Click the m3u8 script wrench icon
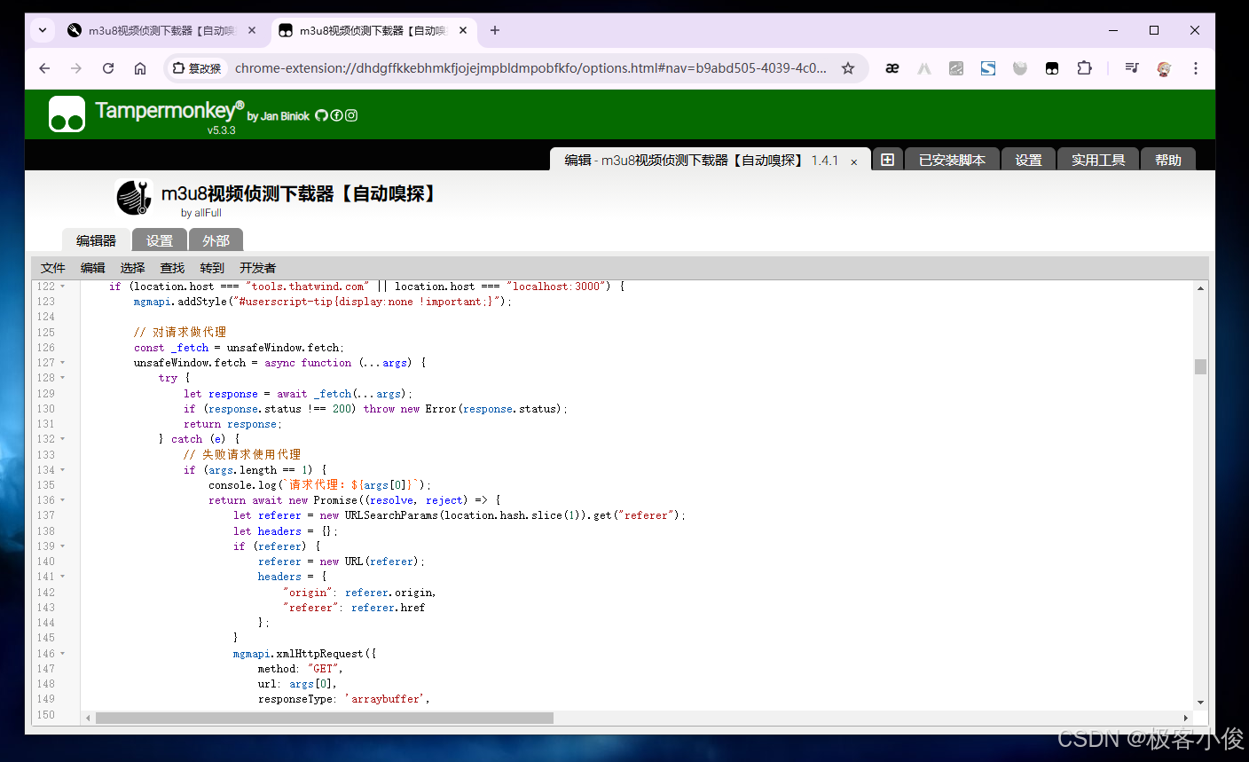Screen dimensions: 1249x762 pos(134,197)
